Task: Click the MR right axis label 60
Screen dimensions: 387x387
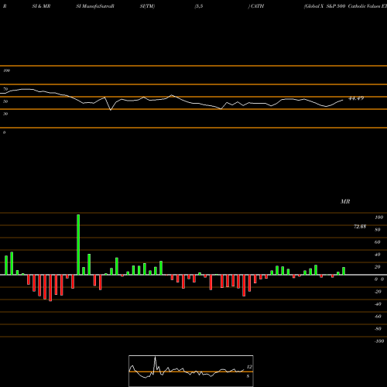Action: coord(378,242)
